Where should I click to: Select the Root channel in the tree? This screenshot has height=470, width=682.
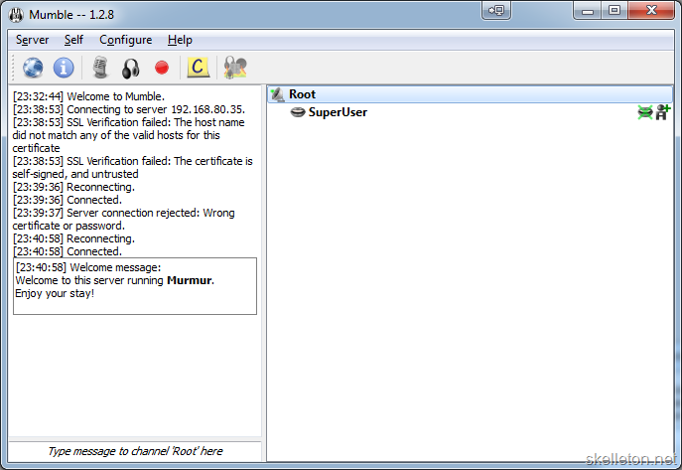(x=470, y=94)
